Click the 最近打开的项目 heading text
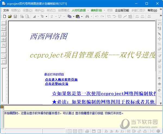The width and height of the screenshot is (163, 134). pos(54,74)
